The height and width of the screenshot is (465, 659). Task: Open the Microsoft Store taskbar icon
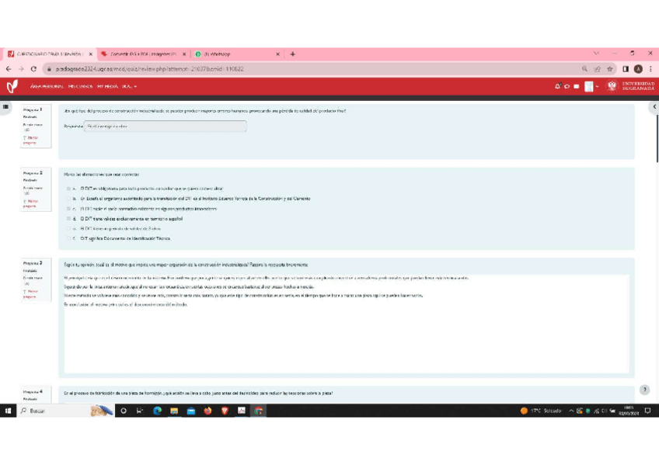pyautogui.click(x=191, y=411)
